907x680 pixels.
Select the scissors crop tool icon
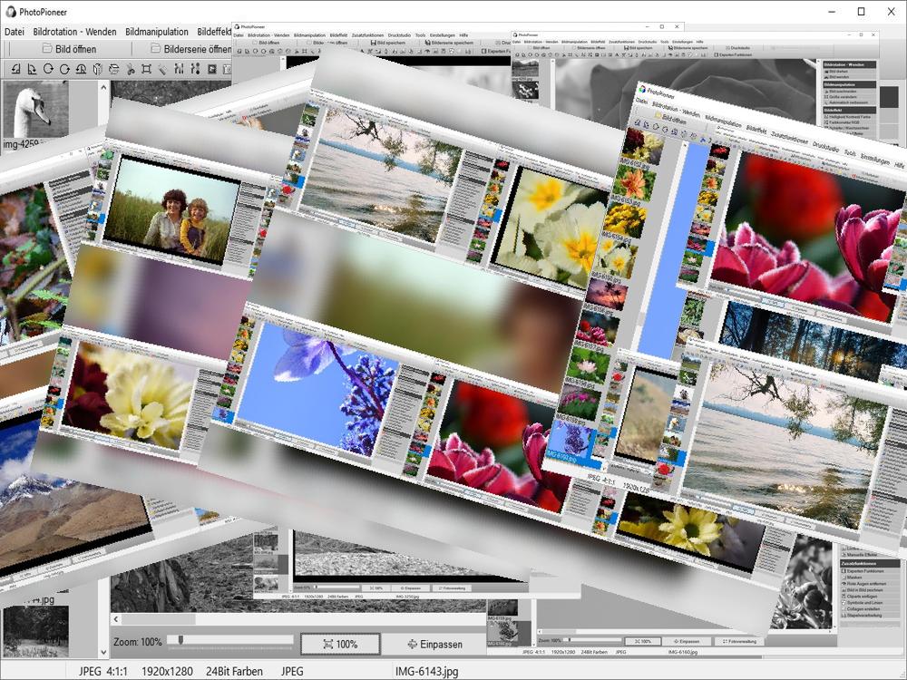(x=131, y=69)
